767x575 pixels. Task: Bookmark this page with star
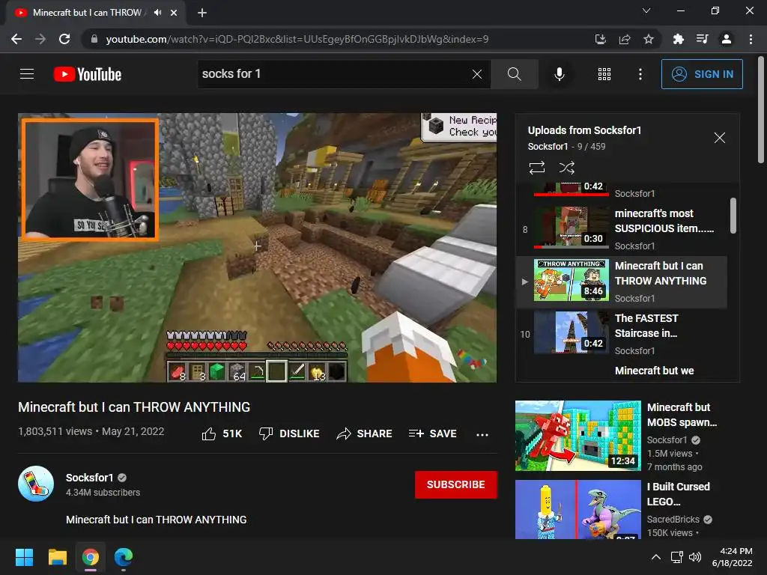tap(648, 39)
